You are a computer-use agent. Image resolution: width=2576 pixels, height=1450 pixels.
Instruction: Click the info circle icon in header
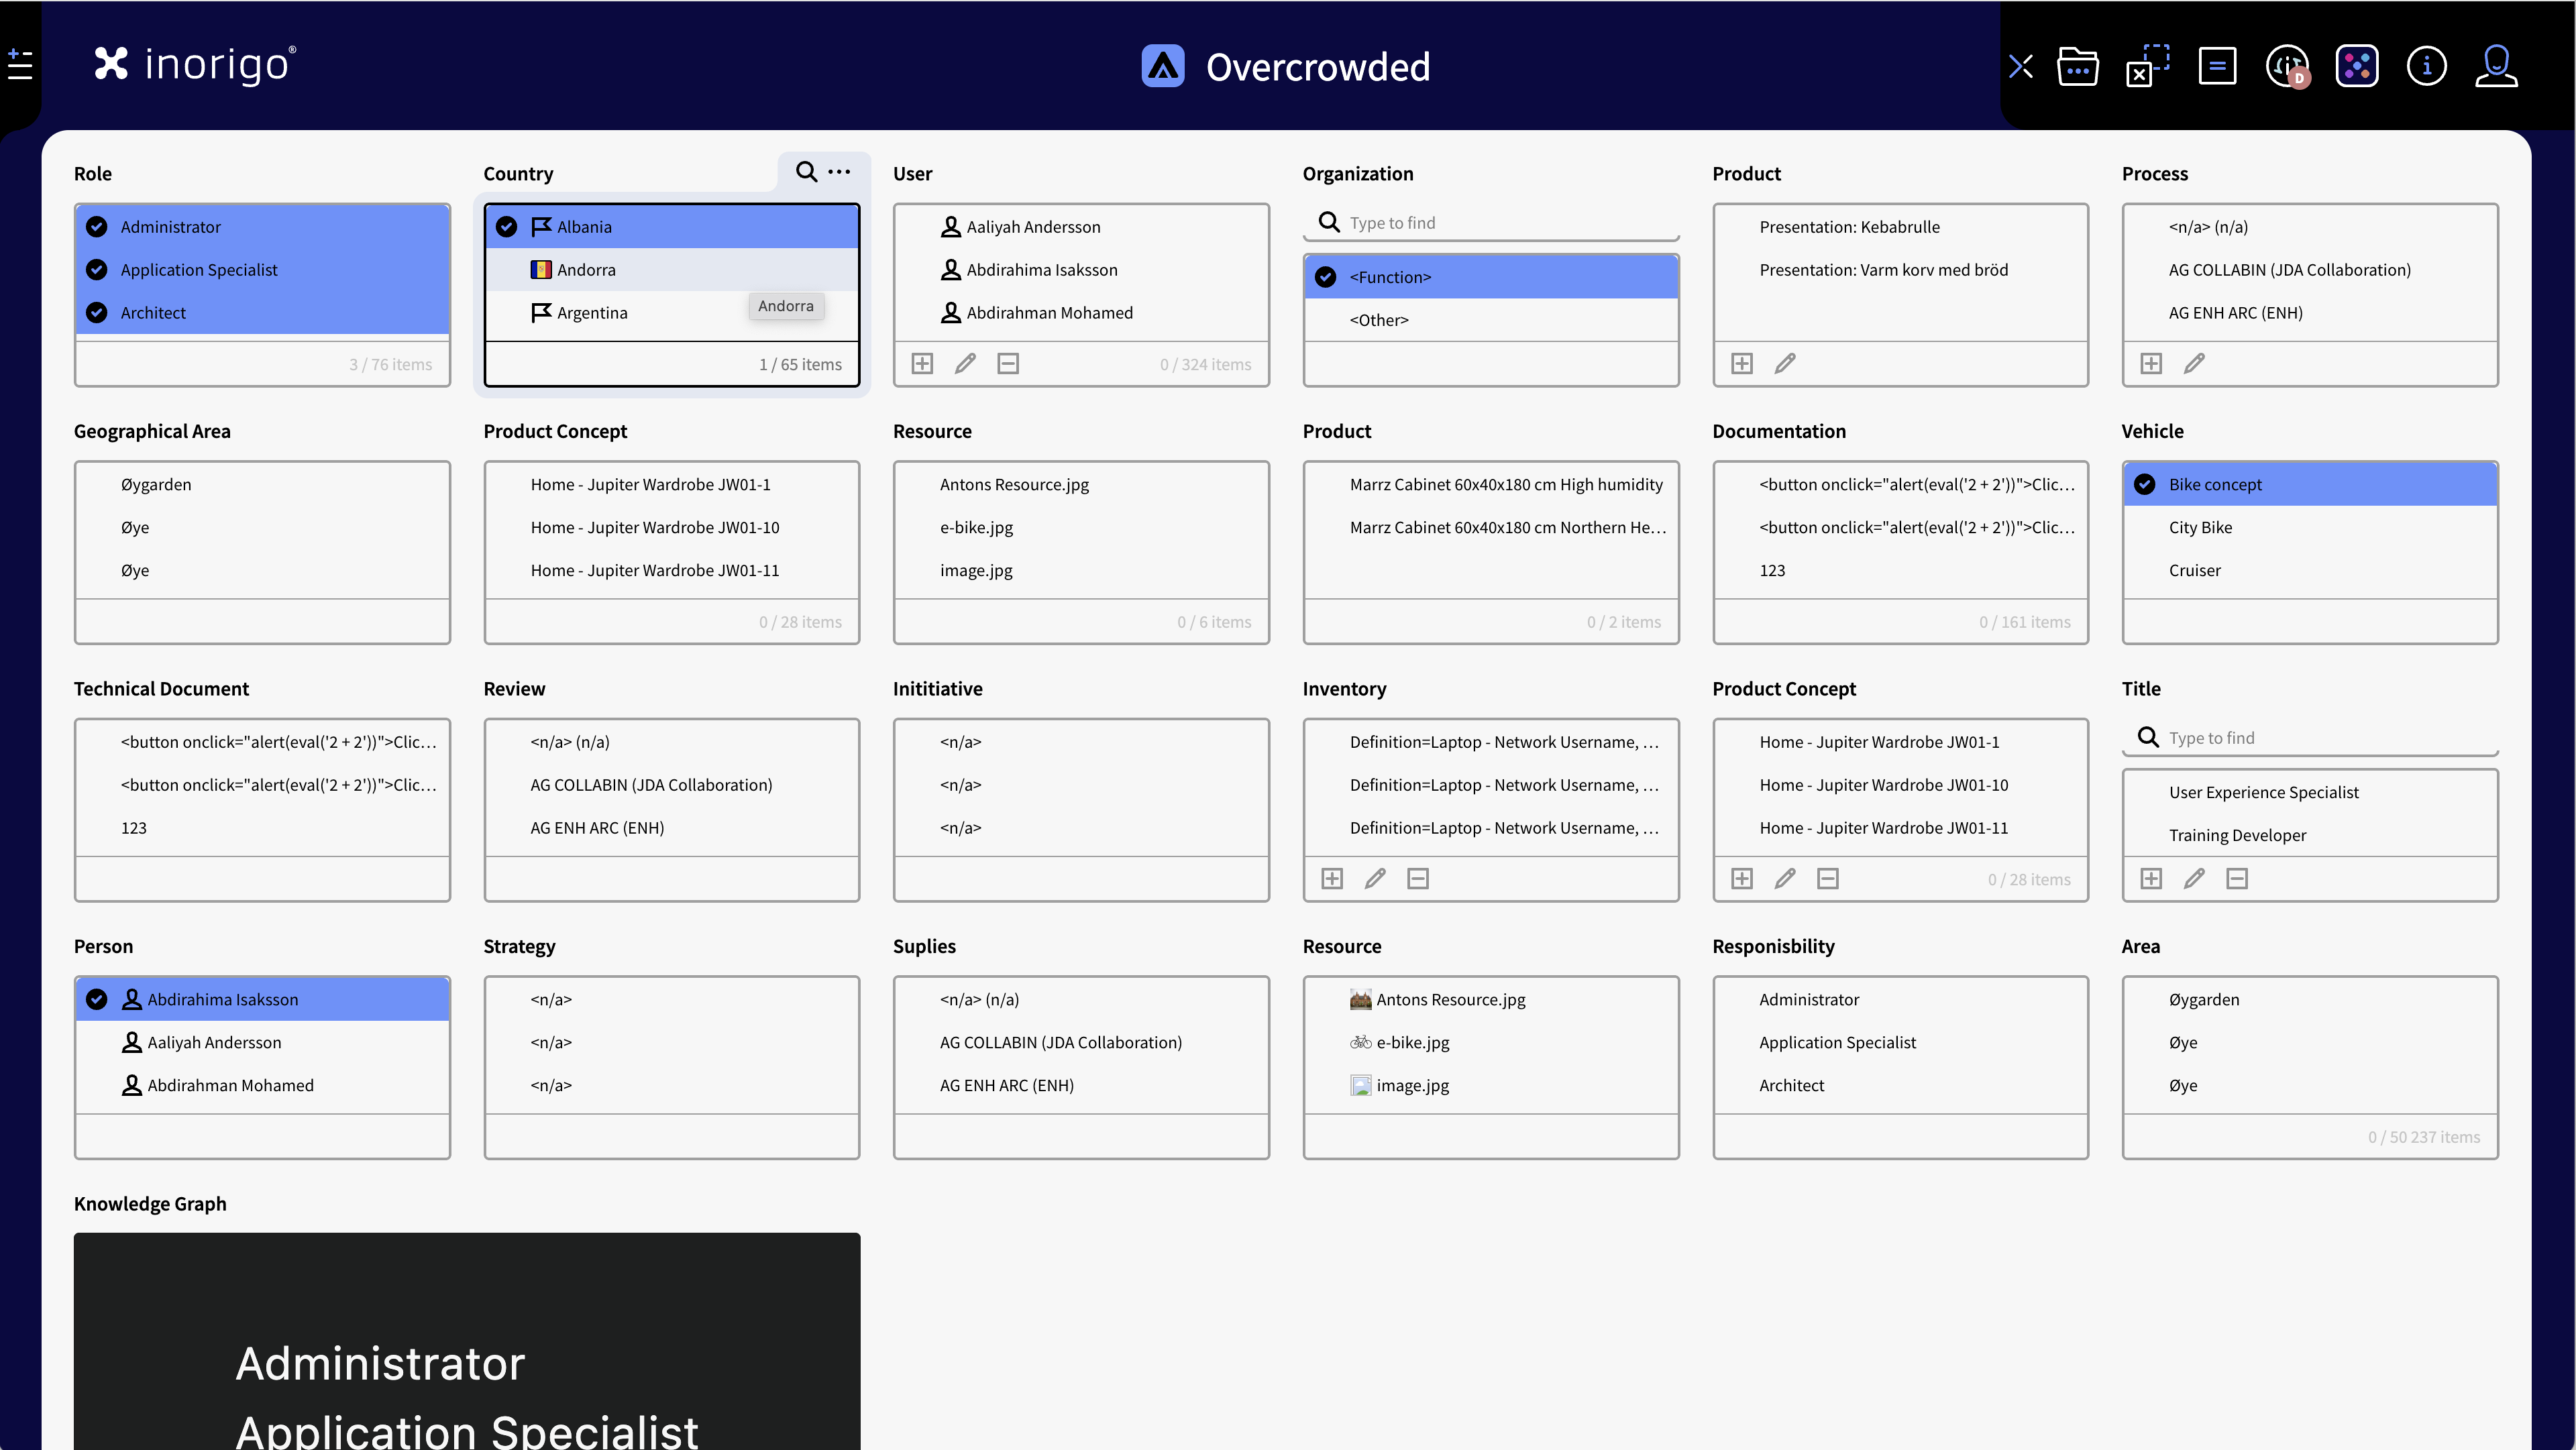(x=2426, y=67)
